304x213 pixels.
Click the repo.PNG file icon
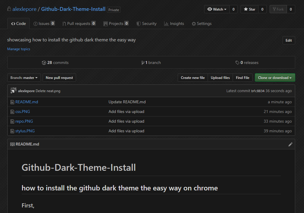pyautogui.click(x=12, y=121)
